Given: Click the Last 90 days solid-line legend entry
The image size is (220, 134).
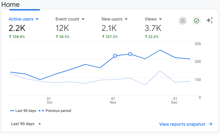Looking at the screenshot, I should 23,111.
